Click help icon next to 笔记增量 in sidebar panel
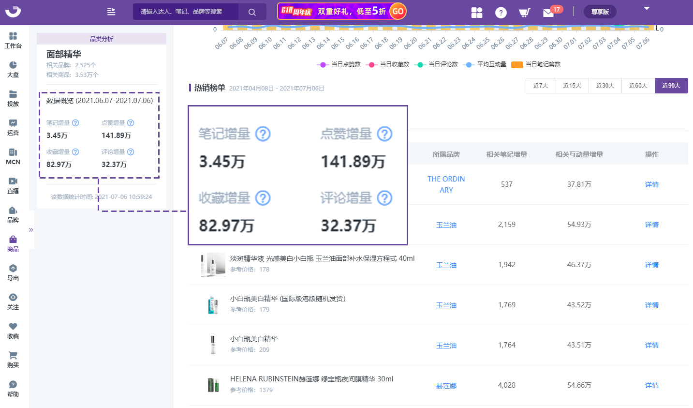The image size is (693, 408). pyautogui.click(x=75, y=123)
